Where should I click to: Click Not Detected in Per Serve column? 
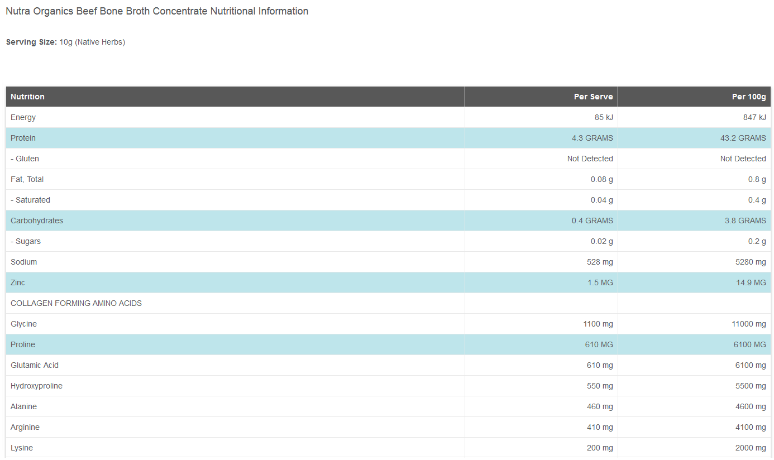click(590, 159)
